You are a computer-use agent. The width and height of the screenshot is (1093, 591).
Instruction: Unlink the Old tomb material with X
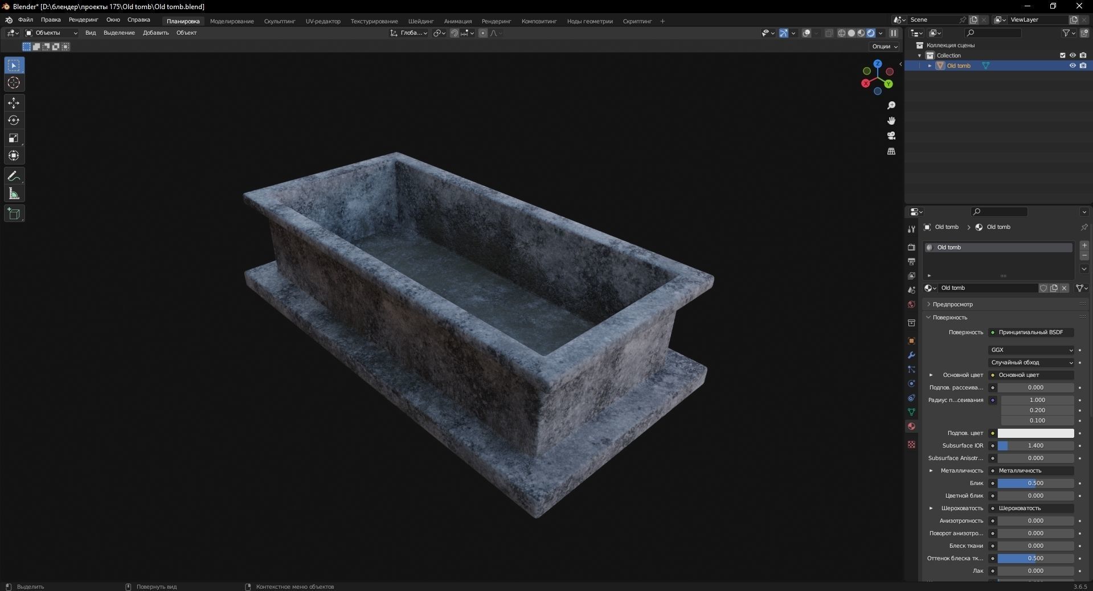[1064, 288]
